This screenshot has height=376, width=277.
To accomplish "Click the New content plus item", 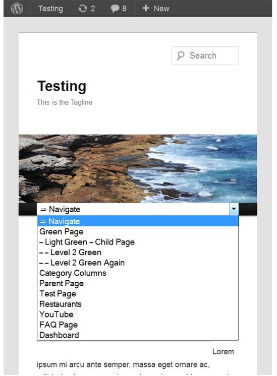I will [x=155, y=9].
